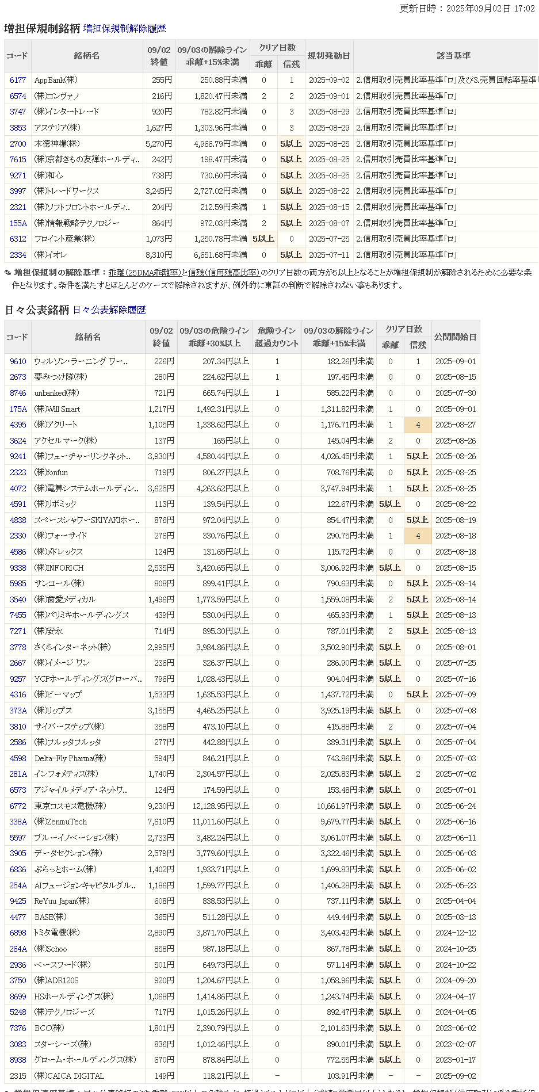The width and height of the screenshot is (539, 1092).
Task: Open stock code 373A リップス
Action: pos(18,711)
